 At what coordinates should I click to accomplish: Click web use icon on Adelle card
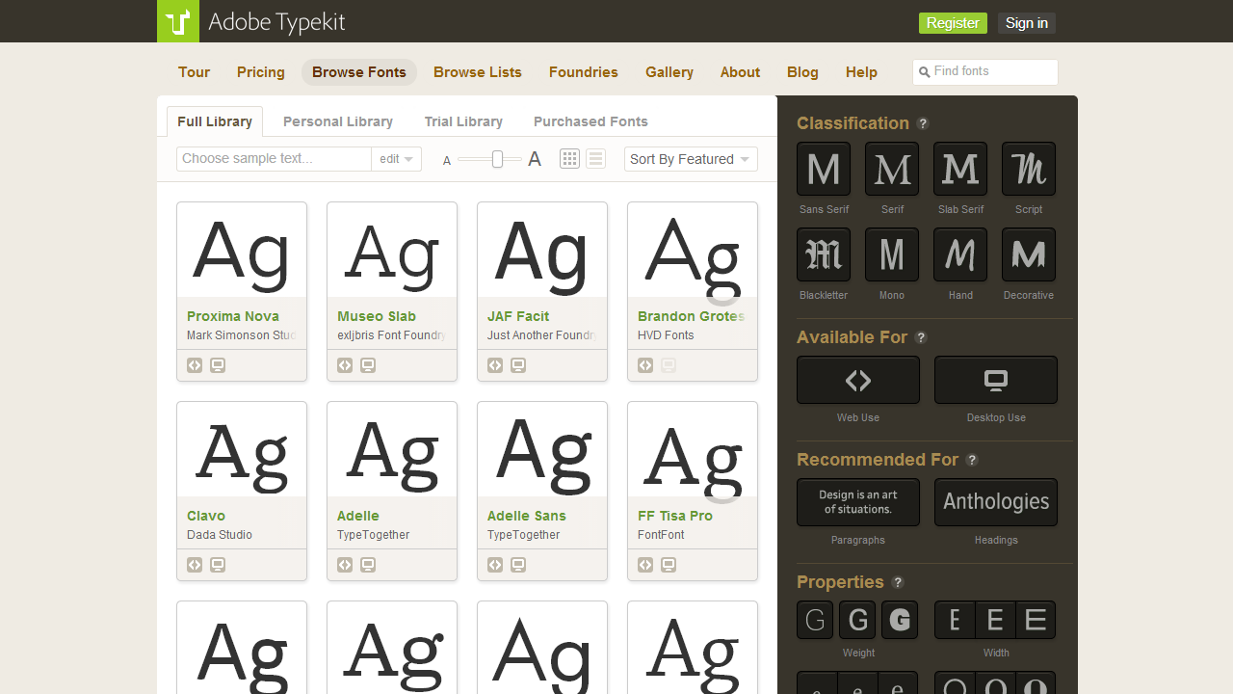pos(345,565)
